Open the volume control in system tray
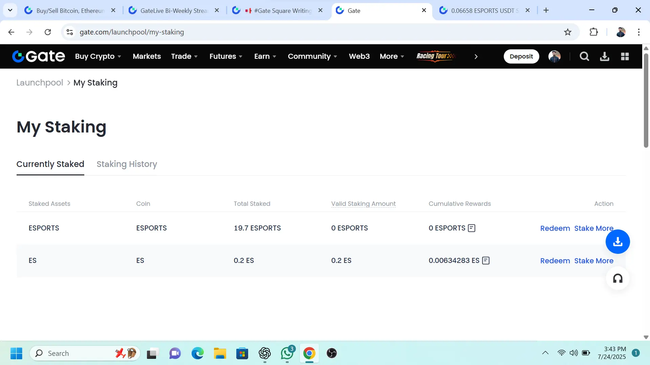This screenshot has height=365, width=650. pos(573,353)
